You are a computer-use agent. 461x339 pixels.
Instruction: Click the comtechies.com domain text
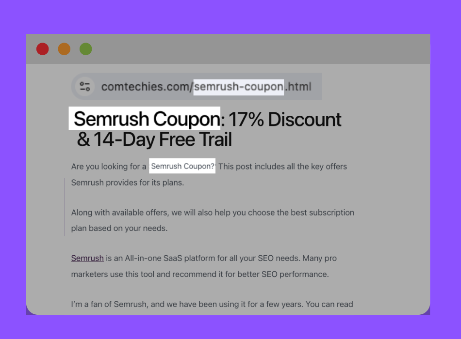click(146, 86)
